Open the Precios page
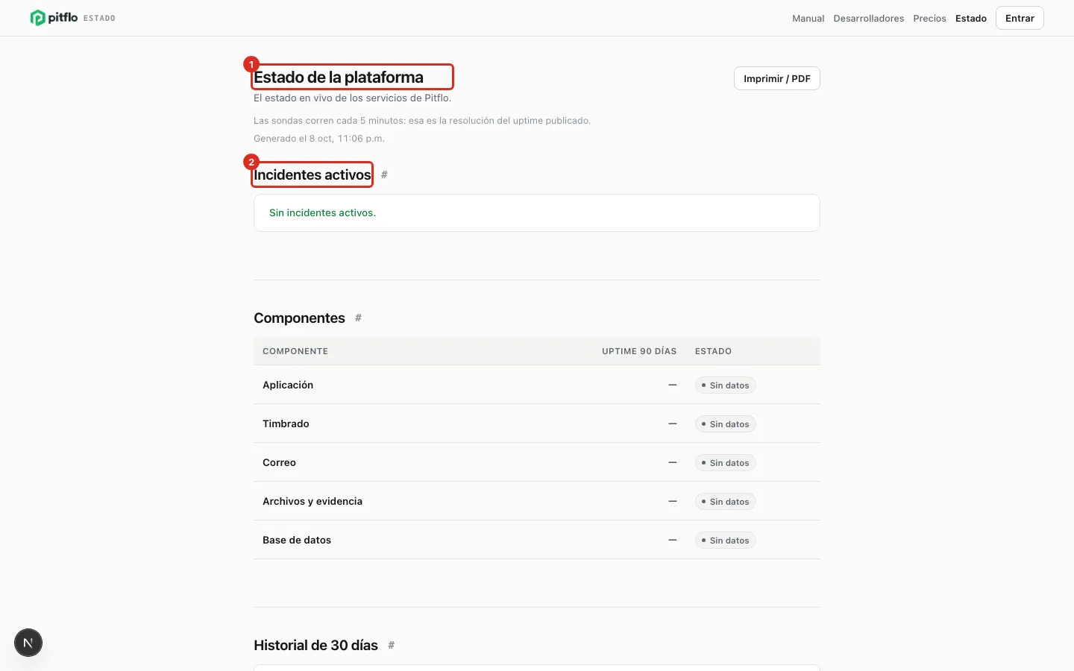Image resolution: width=1074 pixels, height=671 pixels. pyautogui.click(x=929, y=18)
